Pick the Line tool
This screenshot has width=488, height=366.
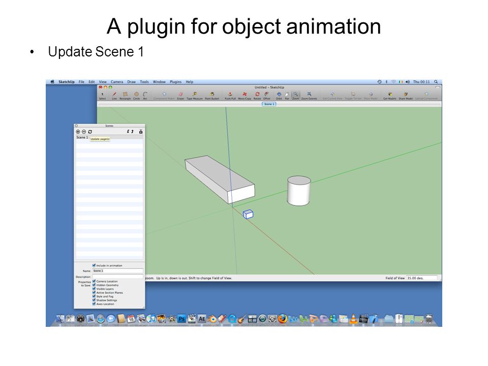(114, 96)
